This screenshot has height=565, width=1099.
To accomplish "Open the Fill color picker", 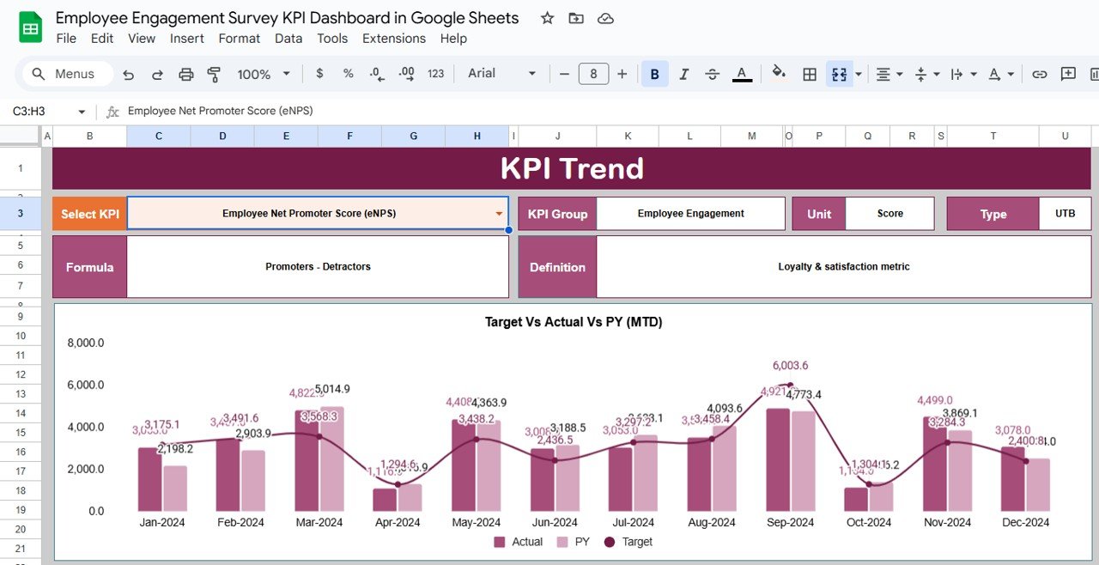I will (780, 74).
